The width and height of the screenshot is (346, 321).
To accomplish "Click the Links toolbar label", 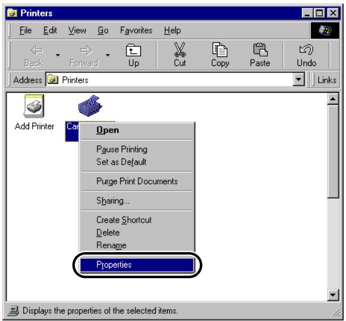I will pyautogui.click(x=327, y=80).
